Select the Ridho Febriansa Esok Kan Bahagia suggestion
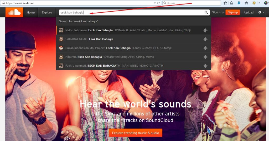 pyautogui.click(x=133, y=30)
